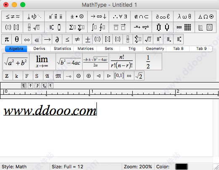Image resolution: width=219 pixels, height=170 pixels.
Task: Insert the limit x→∞ expression
Action: click(x=43, y=62)
